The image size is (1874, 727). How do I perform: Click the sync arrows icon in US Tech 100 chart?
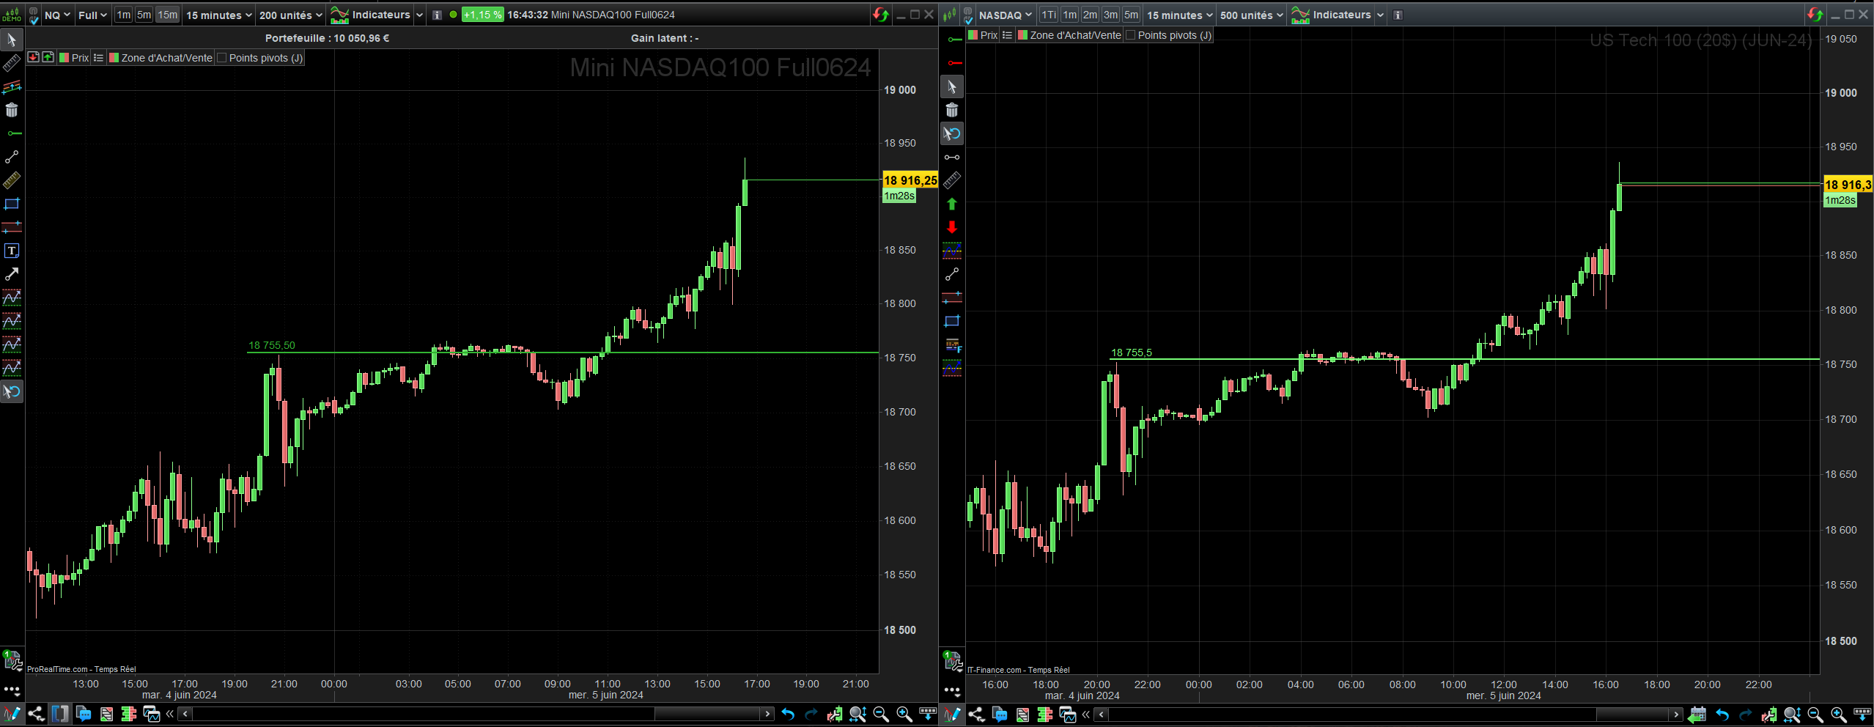[x=1815, y=15]
